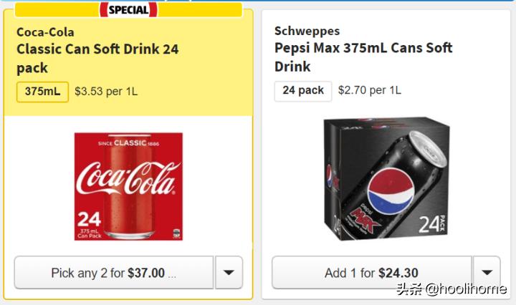Open the dropdown arrow beside Pick any 2

(229, 273)
